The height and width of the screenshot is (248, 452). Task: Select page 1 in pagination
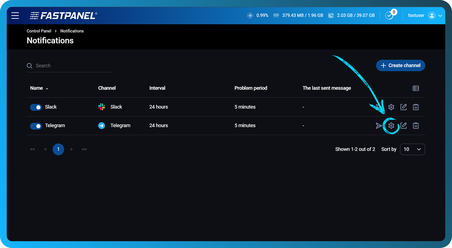58,149
